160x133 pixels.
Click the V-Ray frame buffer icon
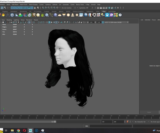pos(98,15)
